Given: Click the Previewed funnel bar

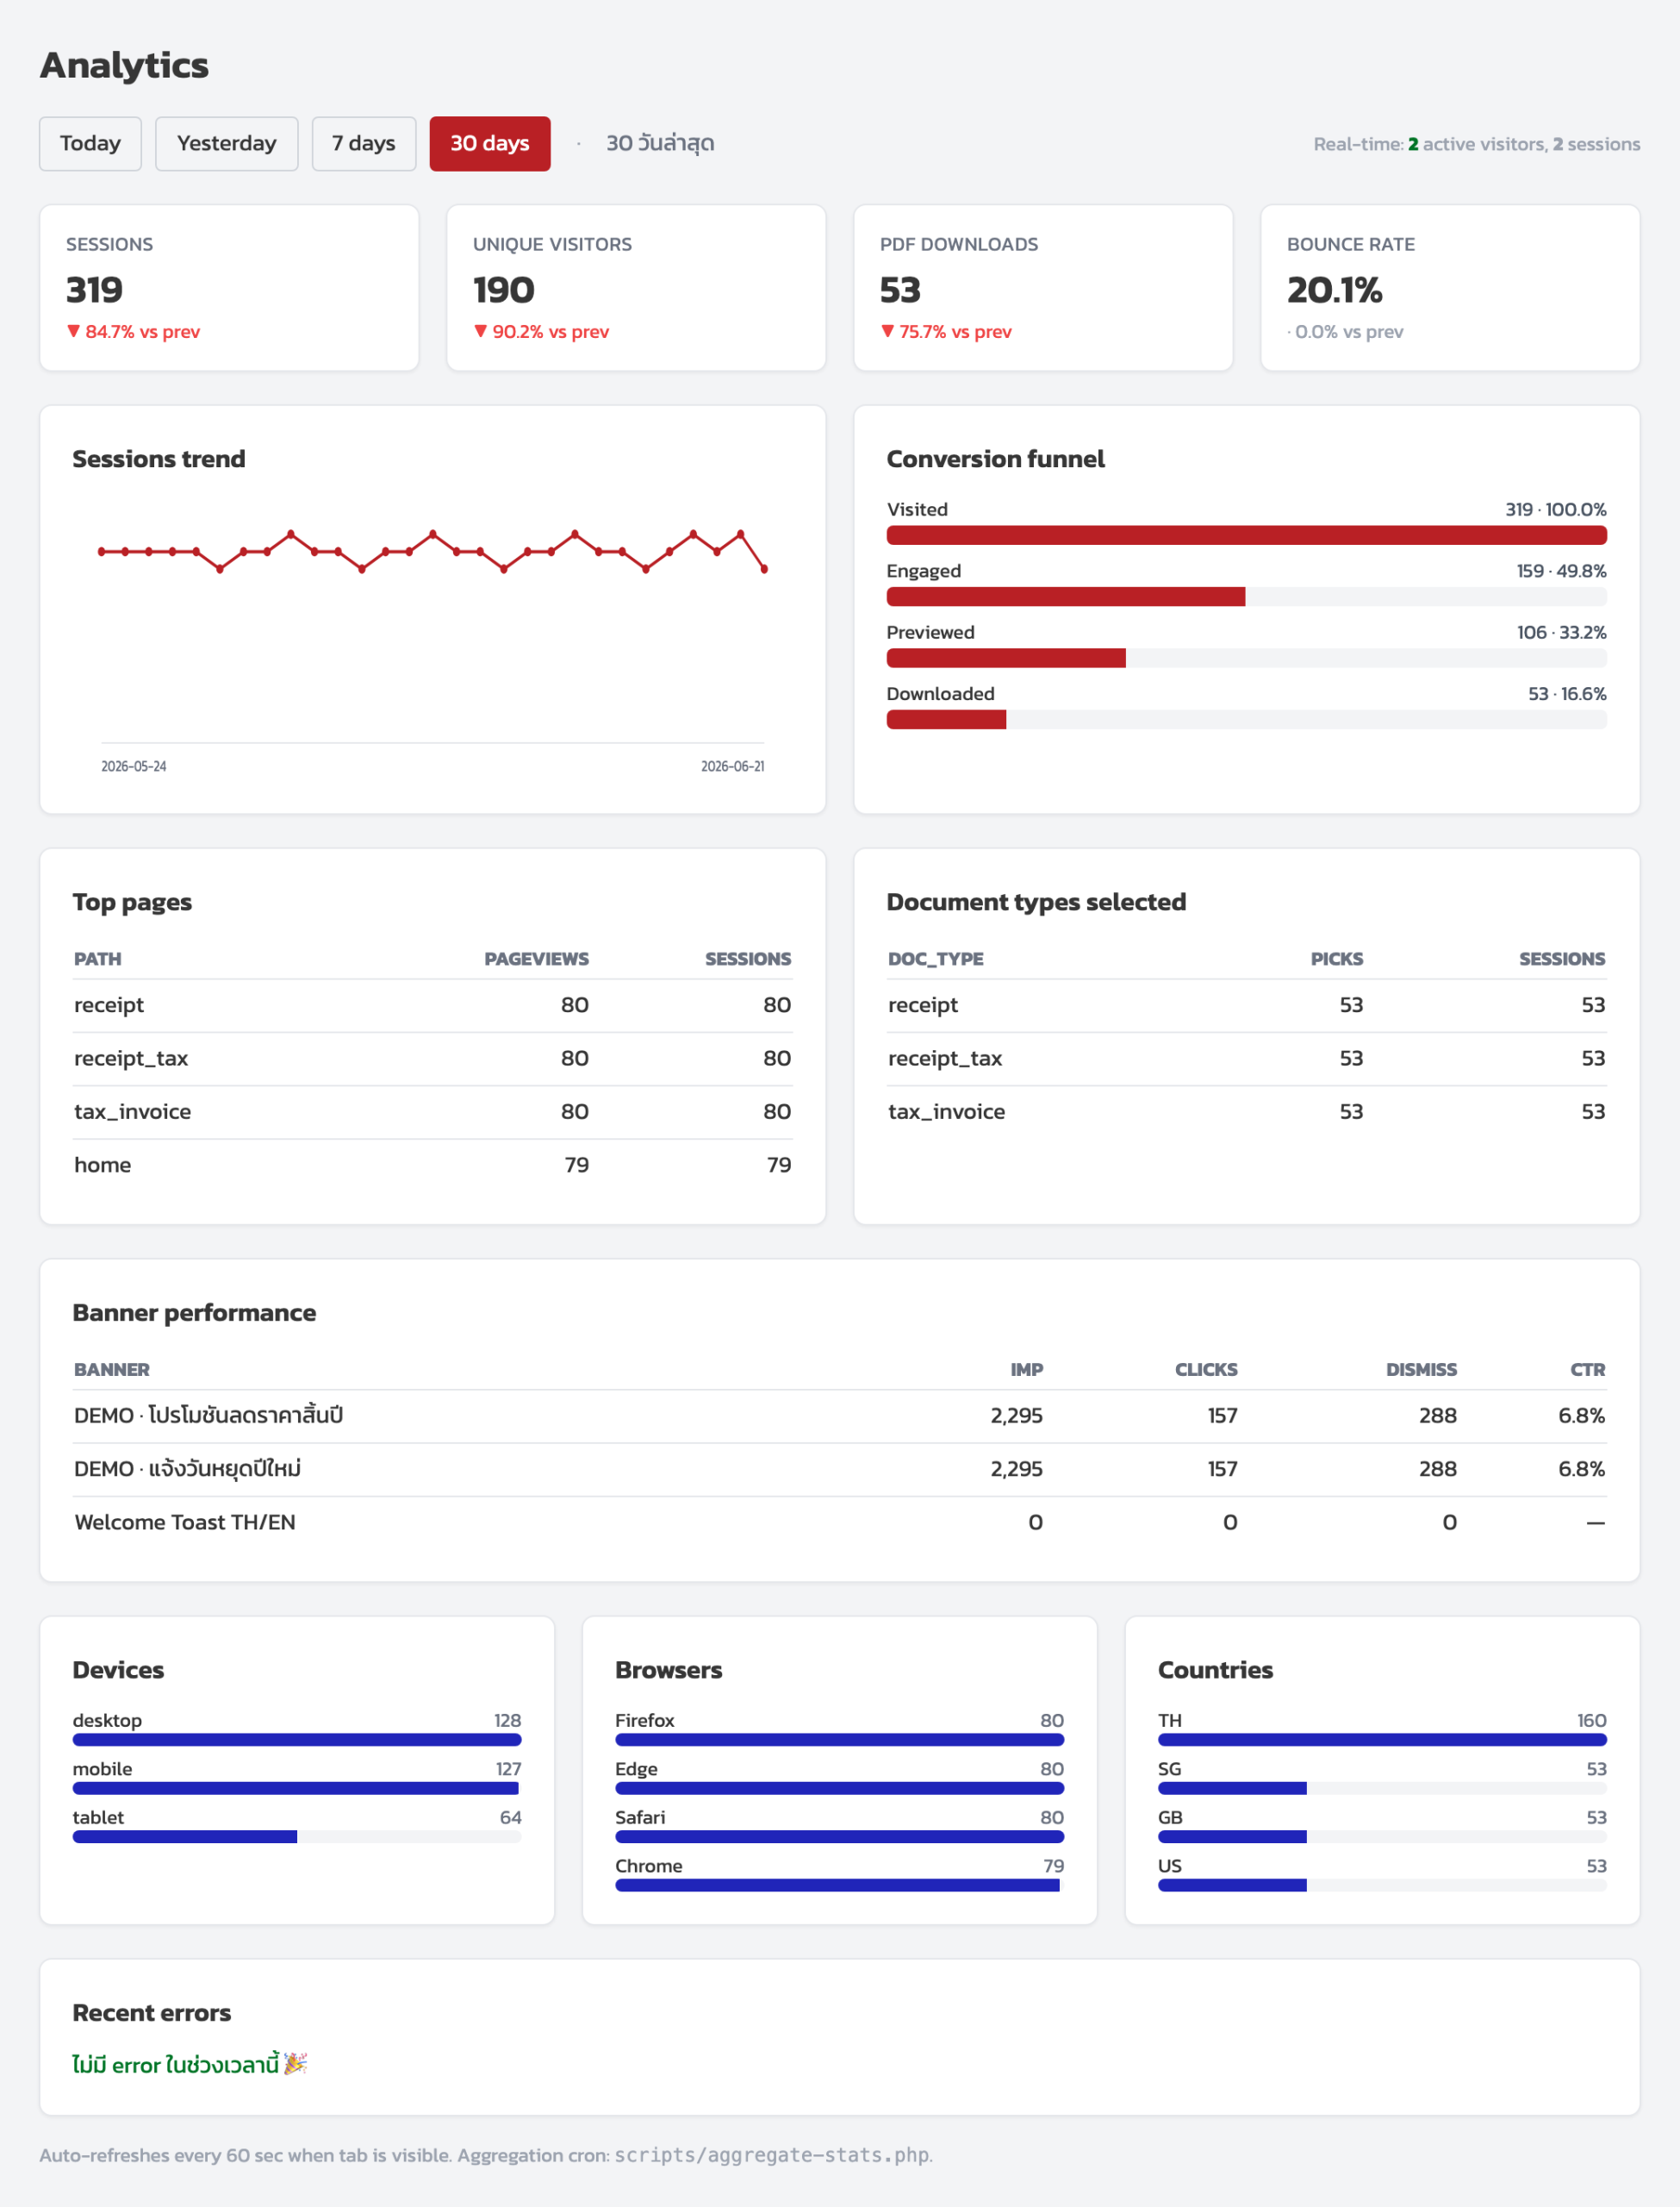Looking at the screenshot, I should [x=1246, y=657].
